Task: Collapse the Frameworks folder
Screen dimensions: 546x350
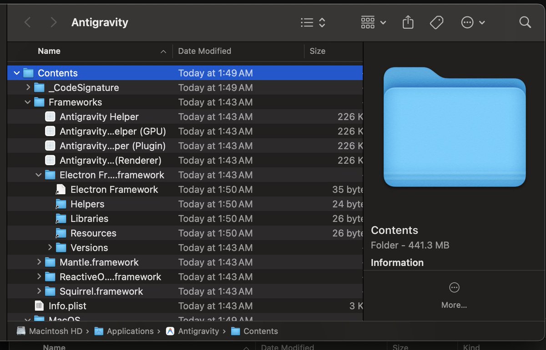Action: (28, 102)
